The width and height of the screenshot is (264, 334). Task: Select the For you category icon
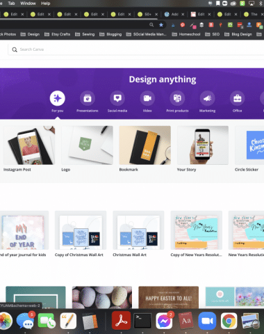(x=58, y=98)
